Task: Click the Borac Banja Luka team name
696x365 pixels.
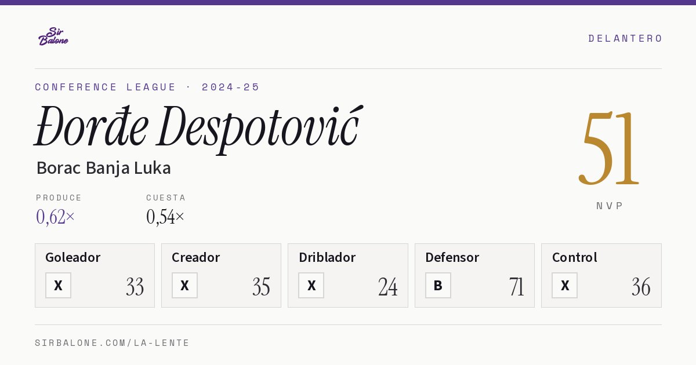Action: [x=103, y=168]
